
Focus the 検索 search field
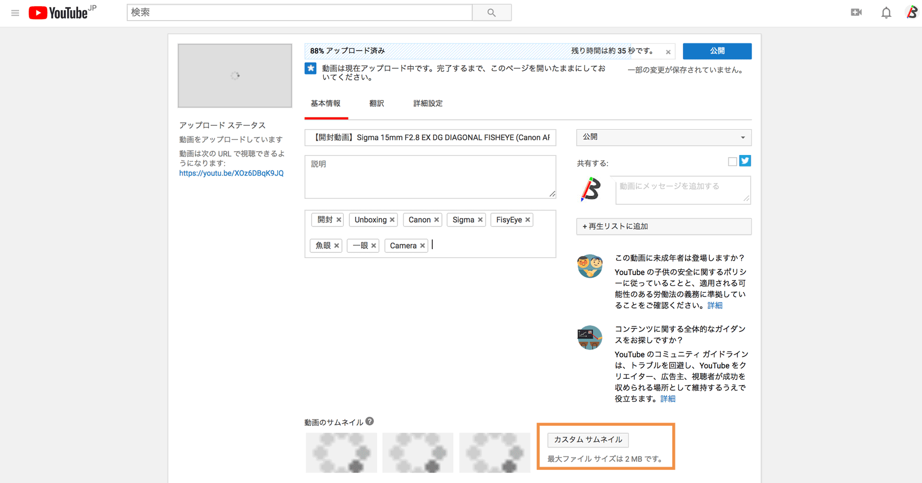pos(299,12)
